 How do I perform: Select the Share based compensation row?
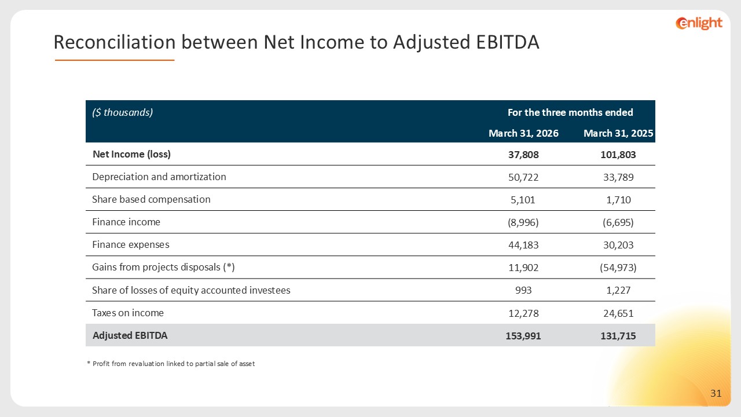click(370, 199)
